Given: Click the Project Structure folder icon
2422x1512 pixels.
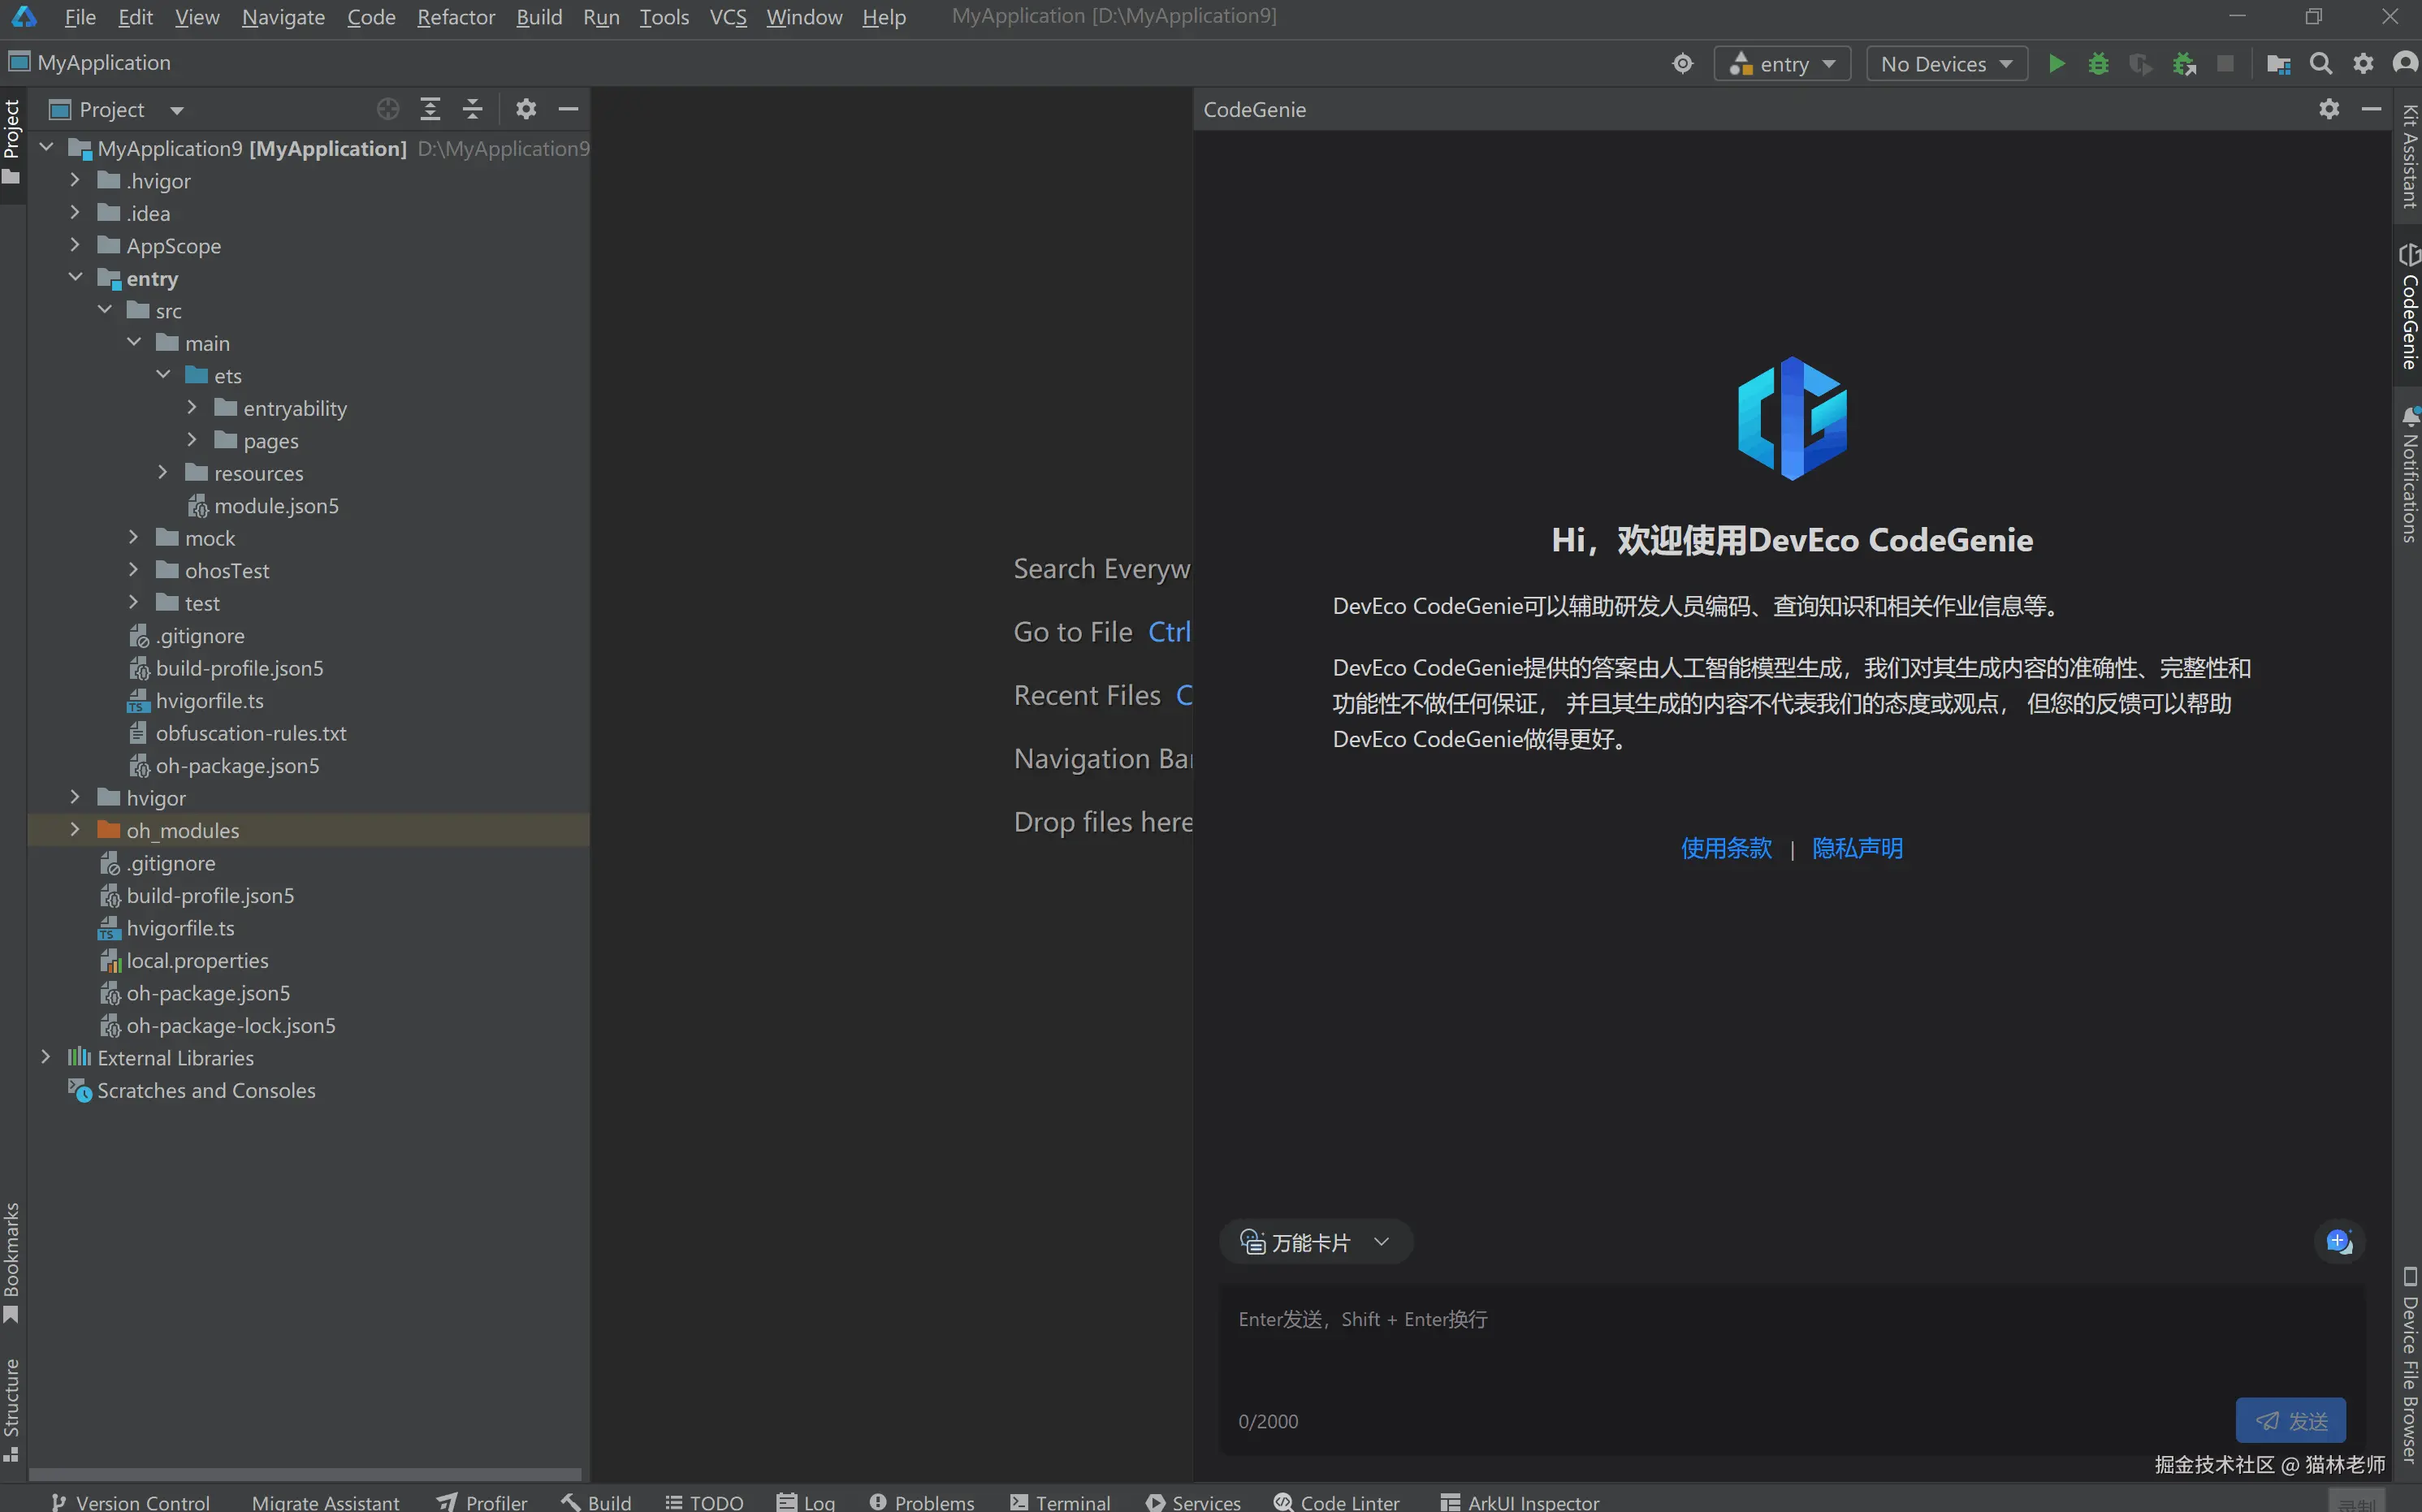Looking at the screenshot, I should [x=2278, y=64].
